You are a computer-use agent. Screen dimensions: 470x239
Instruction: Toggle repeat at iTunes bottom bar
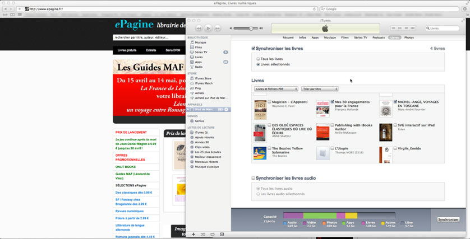(x=212, y=234)
